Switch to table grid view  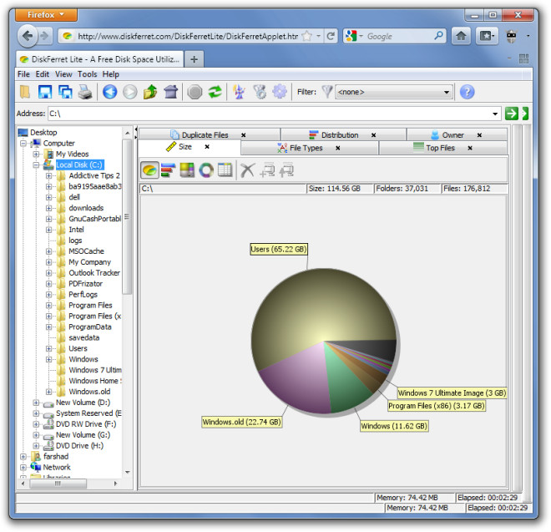(x=225, y=170)
